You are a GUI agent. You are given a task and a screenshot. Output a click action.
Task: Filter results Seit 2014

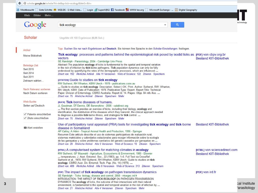point(28,73)
